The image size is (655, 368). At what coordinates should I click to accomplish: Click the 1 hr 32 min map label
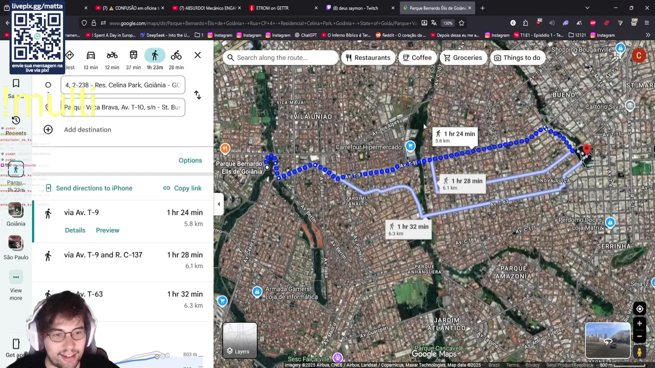click(x=408, y=229)
